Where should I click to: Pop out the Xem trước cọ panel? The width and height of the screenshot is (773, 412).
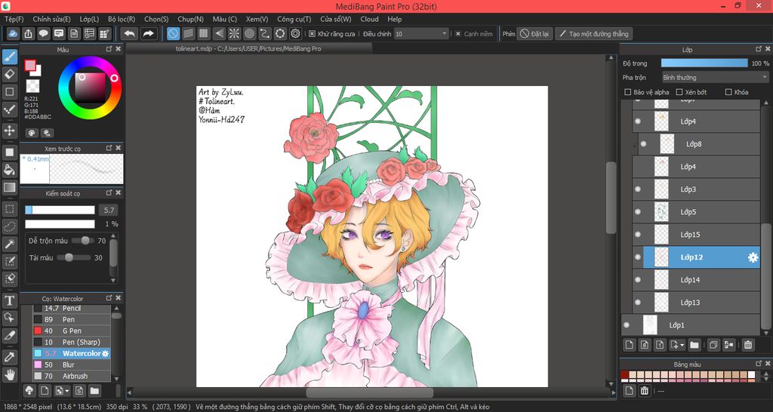click(109, 148)
